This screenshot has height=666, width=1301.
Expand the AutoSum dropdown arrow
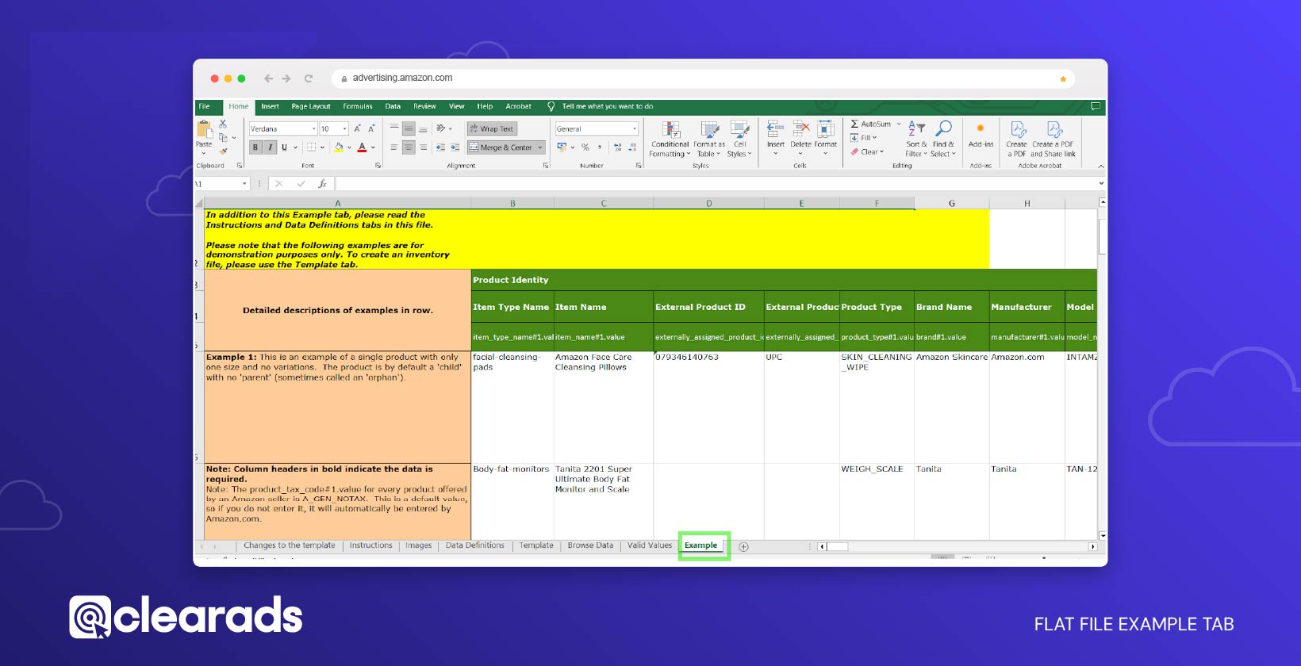point(899,124)
